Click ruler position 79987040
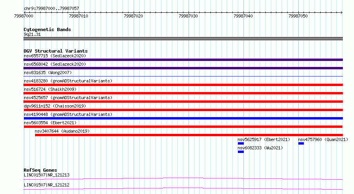The image size is (354, 194). [x=243, y=16]
